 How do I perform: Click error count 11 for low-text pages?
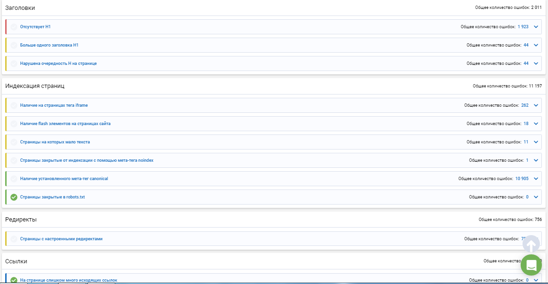[x=526, y=142]
